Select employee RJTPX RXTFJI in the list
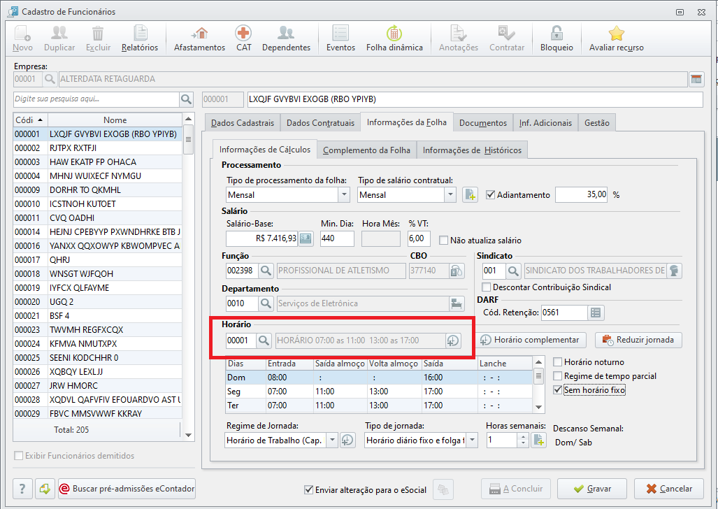 pyautogui.click(x=73, y=148)
